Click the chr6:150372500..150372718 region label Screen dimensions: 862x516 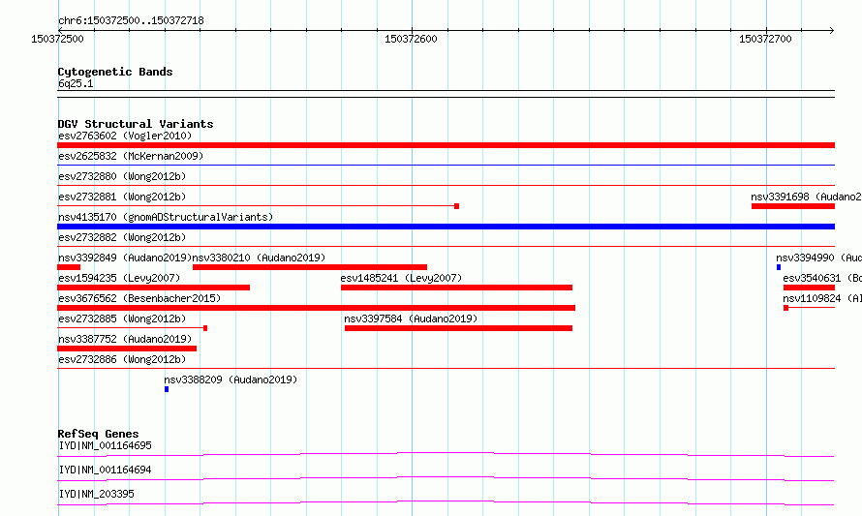point(131,20)
